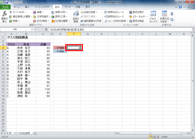The image size is (195, 139).
Task: Open the Date/Time (日付/時刻) functions list
Action: click(41, 21)
